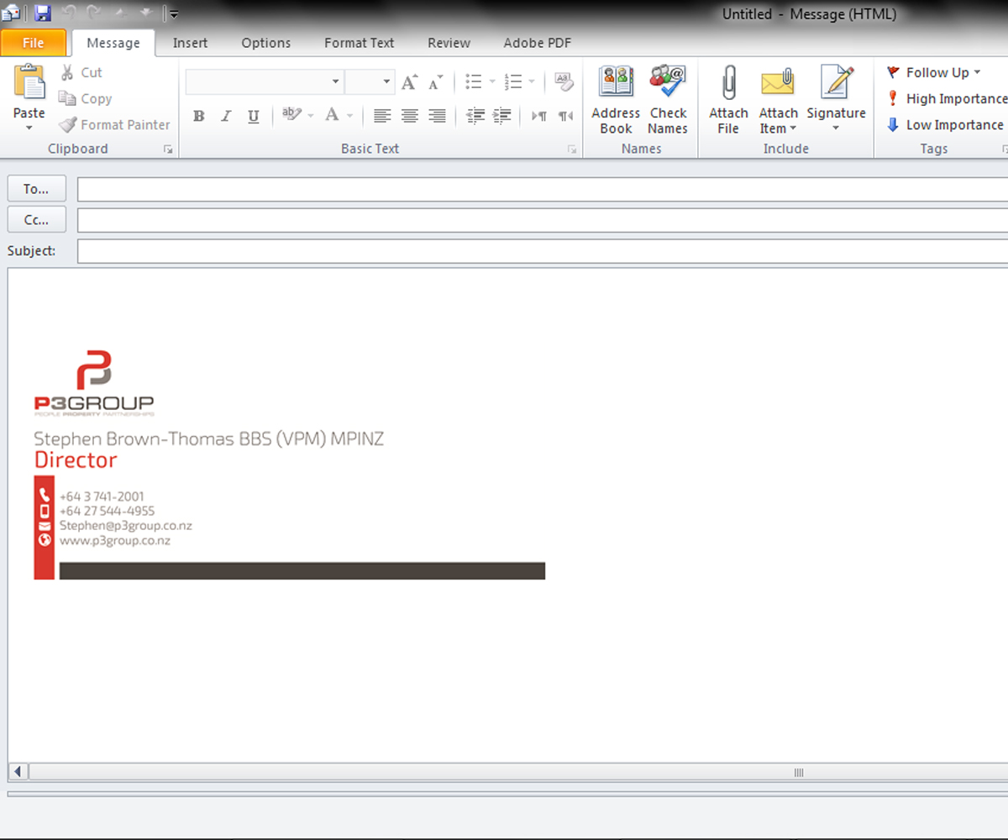Center the text
The height and width of the screenshot is (840, 1008).
[x=410, y=116]
